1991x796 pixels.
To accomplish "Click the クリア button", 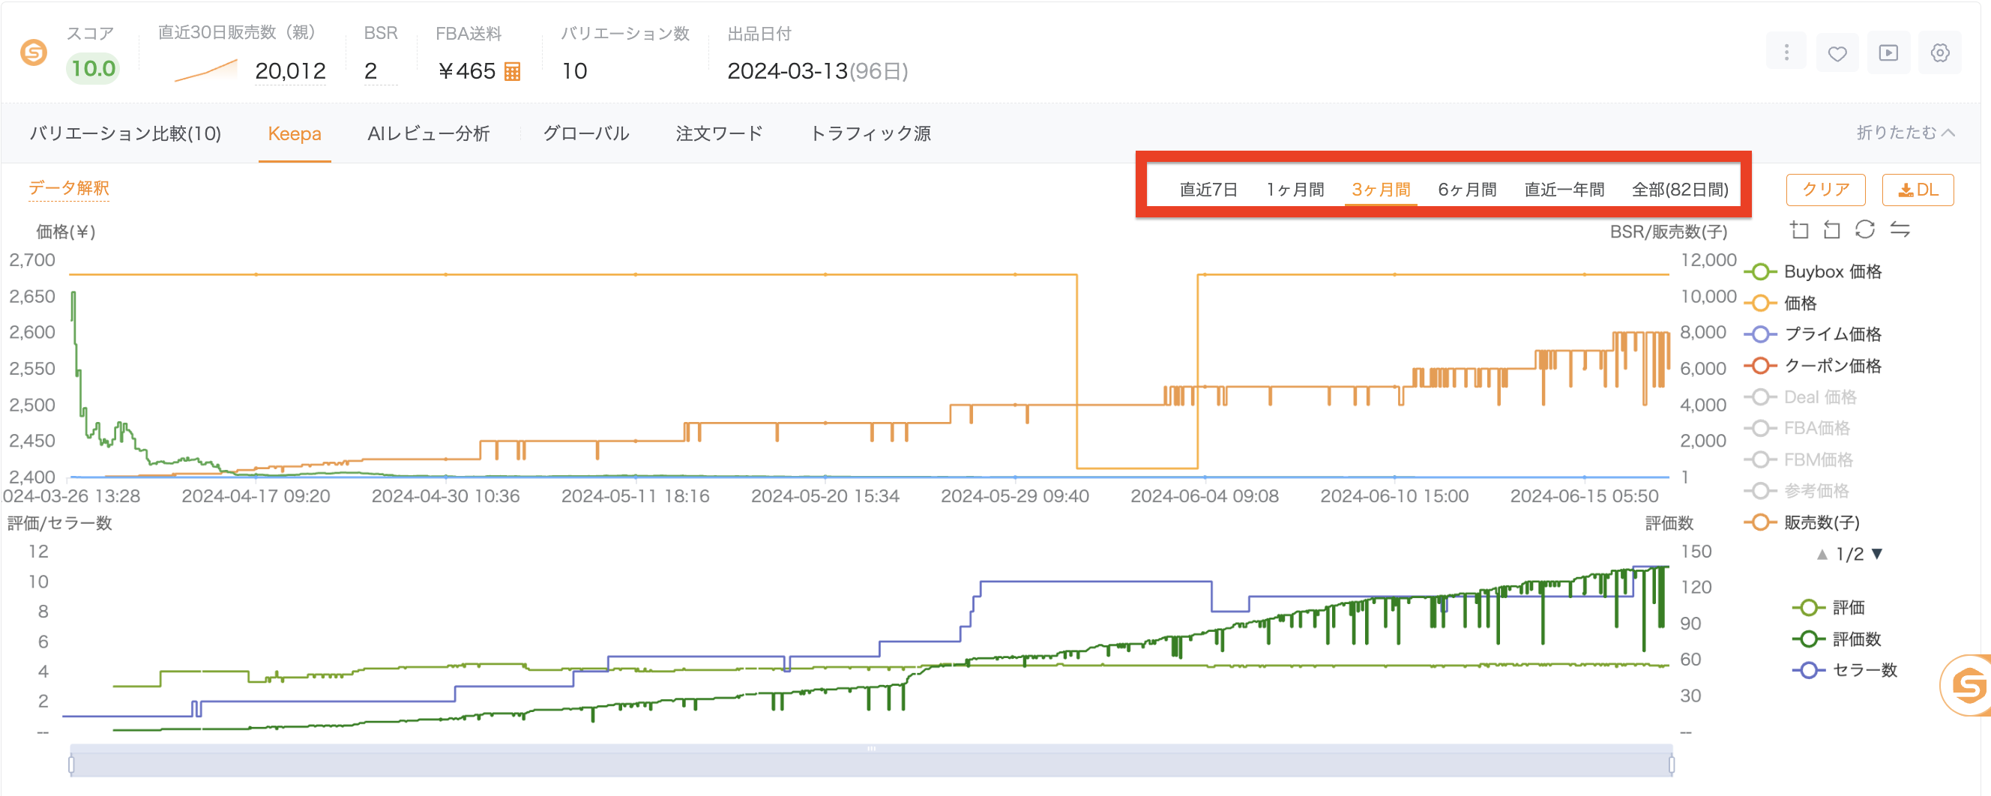I will point(1825,190).
